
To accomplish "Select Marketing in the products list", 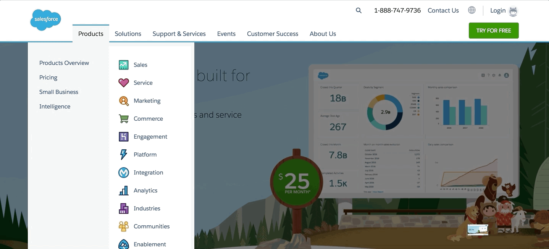I will click(x=147, y=101).
